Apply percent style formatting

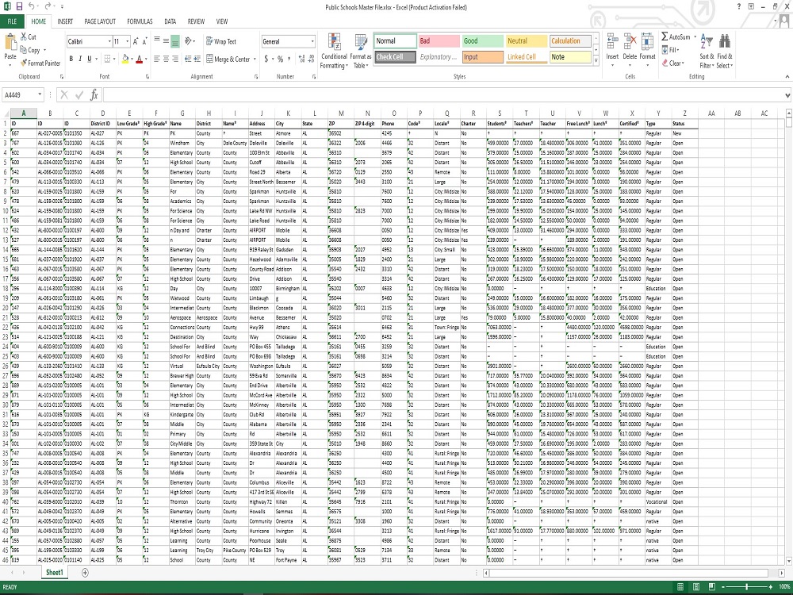coord(280,59)
